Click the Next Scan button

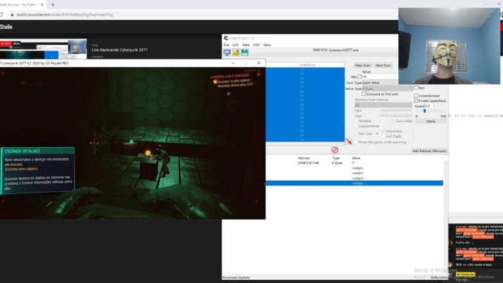pyautogui.click(x=383, y=65)
